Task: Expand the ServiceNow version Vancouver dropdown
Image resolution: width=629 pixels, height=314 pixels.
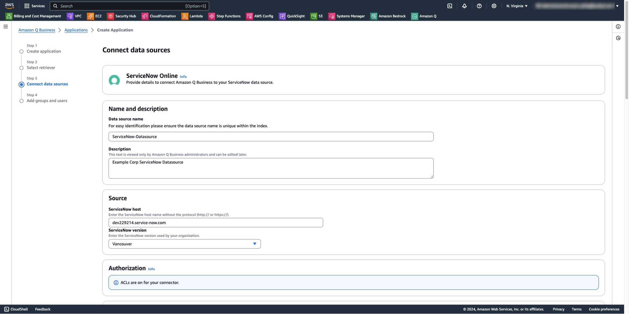Action: (x=184, y=244)
